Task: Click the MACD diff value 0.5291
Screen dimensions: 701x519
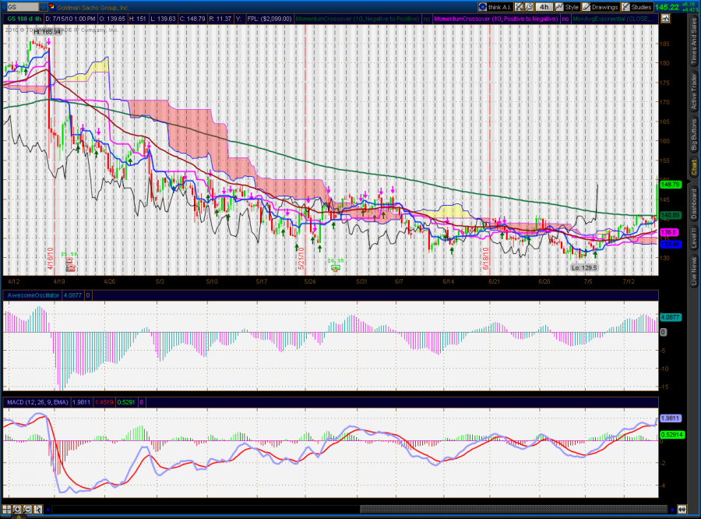Action: [x=126, y=402]
